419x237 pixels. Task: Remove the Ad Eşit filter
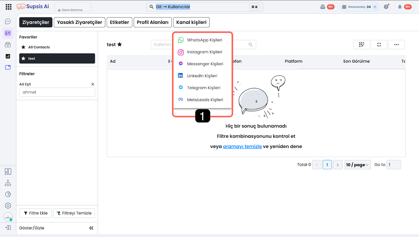pyautogui.click(x=93, y=84)
